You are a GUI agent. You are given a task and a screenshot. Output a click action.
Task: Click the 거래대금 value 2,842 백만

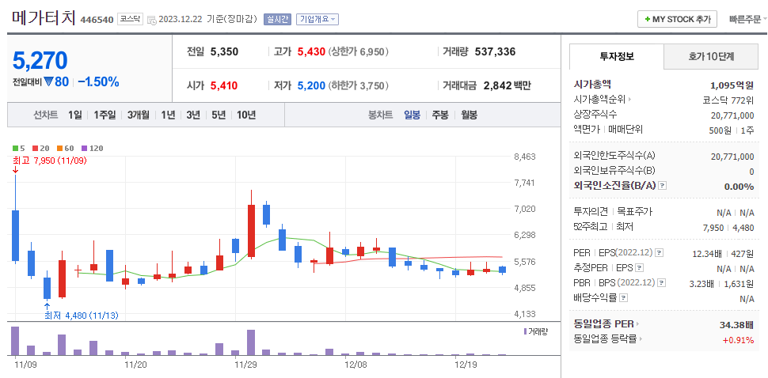[x=507, y=85]
